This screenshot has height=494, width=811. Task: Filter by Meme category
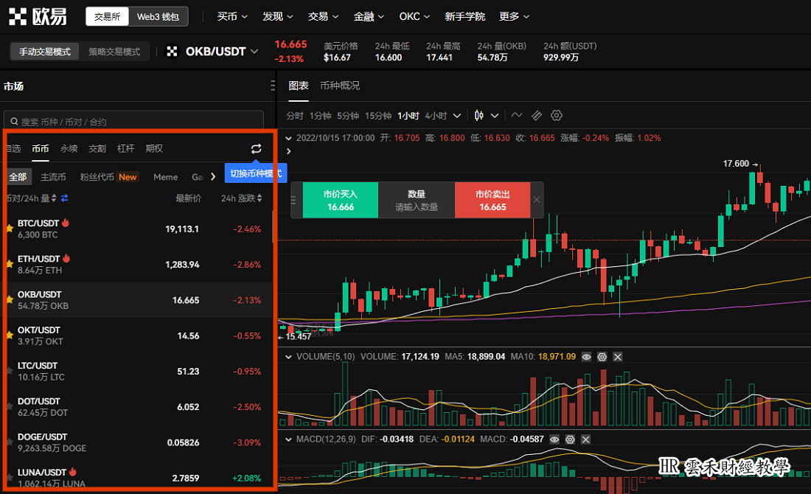coord(165,177)
